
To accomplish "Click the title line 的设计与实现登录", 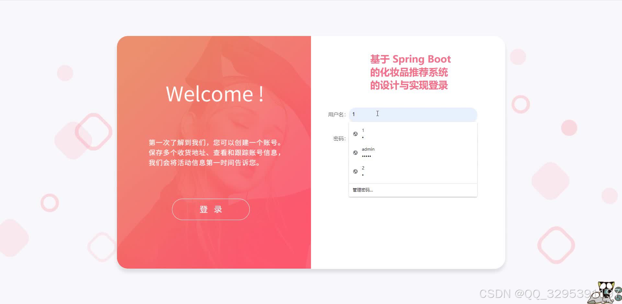I will [x=409, y=85].
